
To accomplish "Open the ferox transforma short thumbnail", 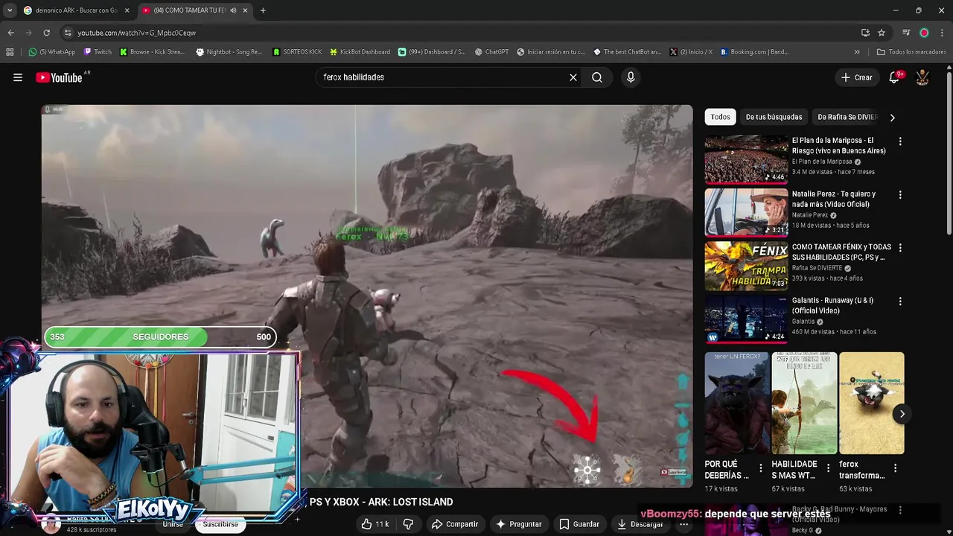I will [x=871, y=403].
